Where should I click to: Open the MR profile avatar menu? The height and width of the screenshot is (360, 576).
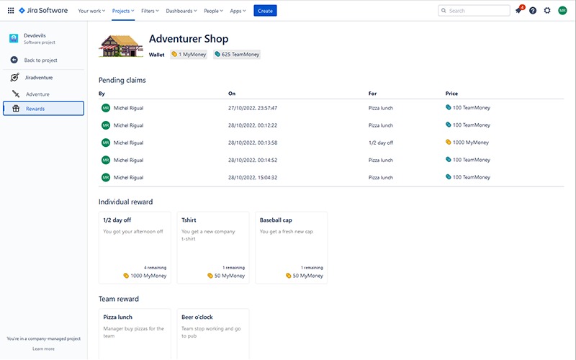pyautogui.click(x=562, y=11)
